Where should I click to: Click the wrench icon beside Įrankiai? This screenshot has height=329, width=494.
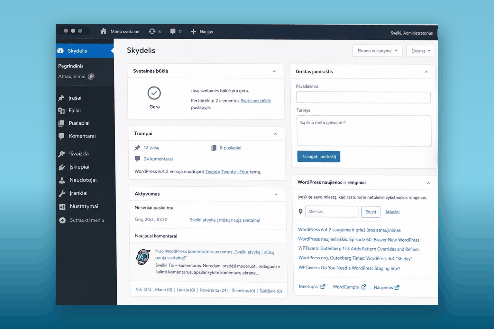pos(62,193)
